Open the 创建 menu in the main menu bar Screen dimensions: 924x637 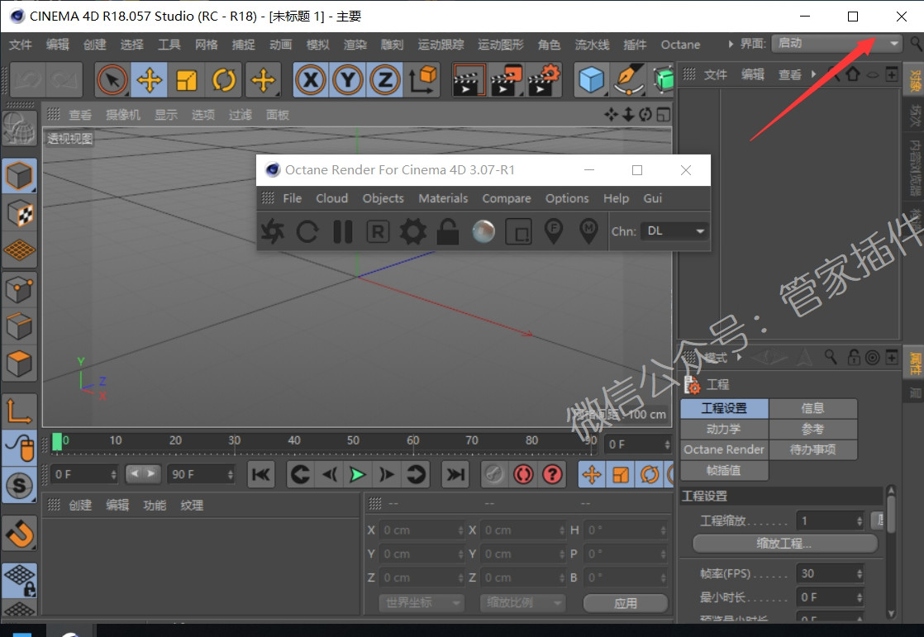pyautogui.click(x=95, y=44)
